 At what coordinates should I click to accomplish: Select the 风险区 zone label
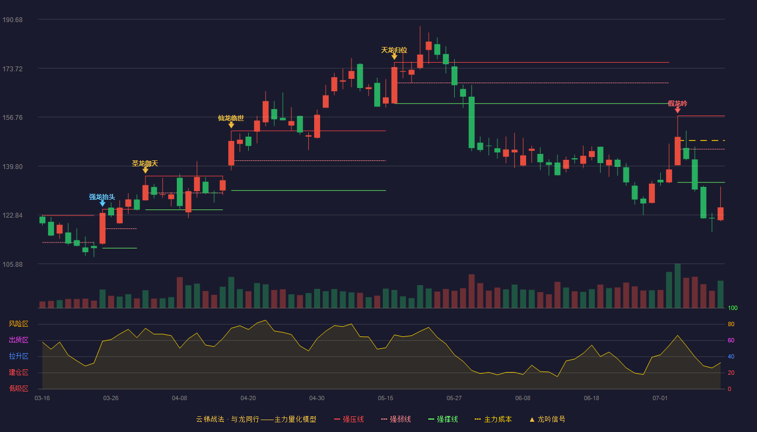pos(18,324)
